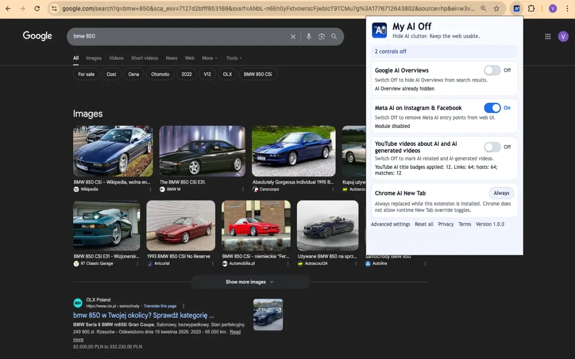
Task: Expand the More search menu
Action: tap(210, 58)
